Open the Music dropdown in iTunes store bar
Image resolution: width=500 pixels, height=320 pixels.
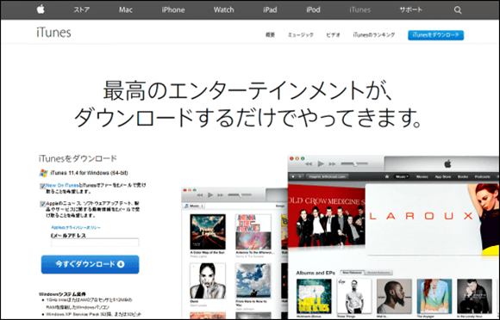[x=402, y=176]
